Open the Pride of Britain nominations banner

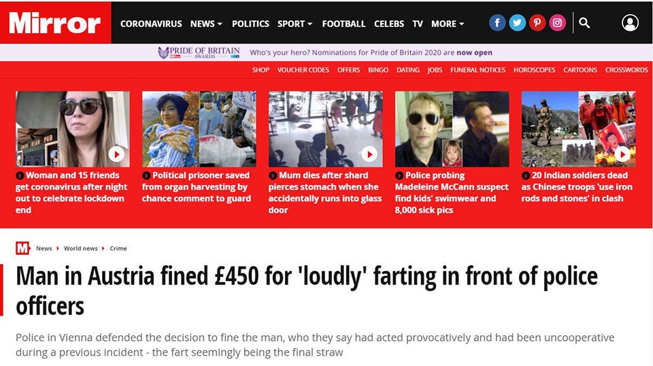[x=326, y=52]
